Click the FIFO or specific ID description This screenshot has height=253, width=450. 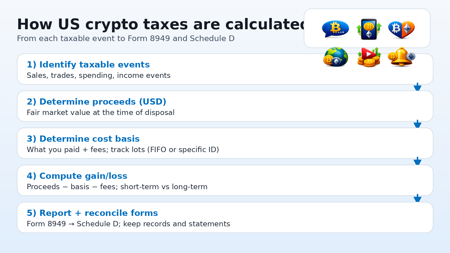pos(123,150)
